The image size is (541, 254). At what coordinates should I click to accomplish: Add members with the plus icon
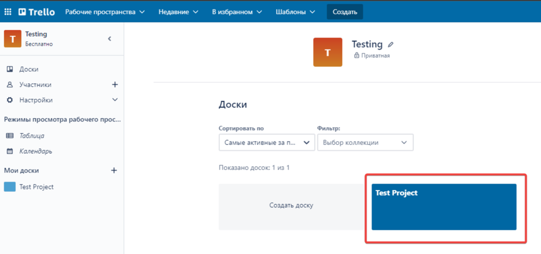(x=115, y=84)
